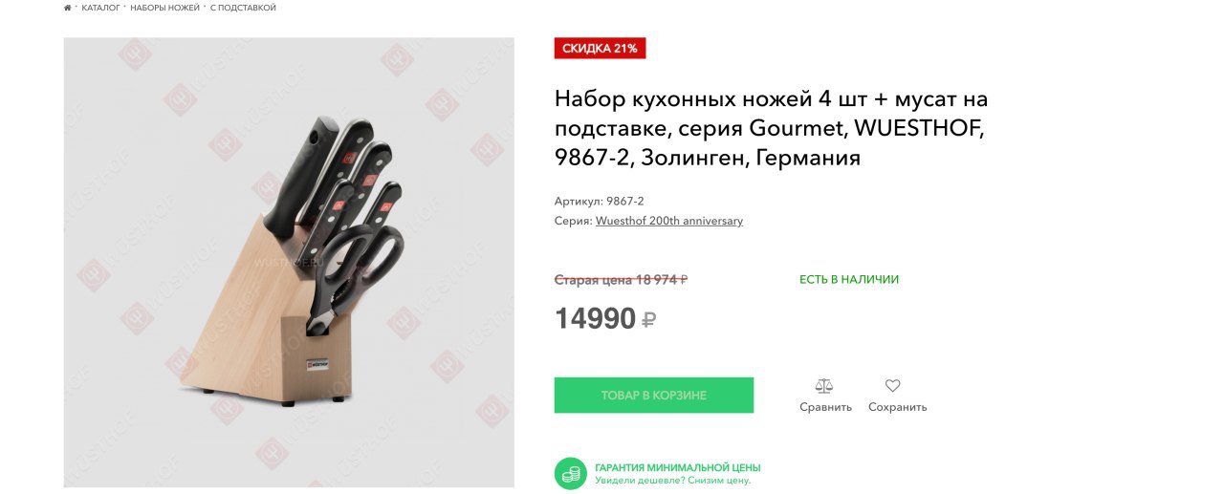The image size is (1224, 494).
Task: Open the С ПОДСТАВКОЙ breadcrumb
Action: [x=243, y=8]
